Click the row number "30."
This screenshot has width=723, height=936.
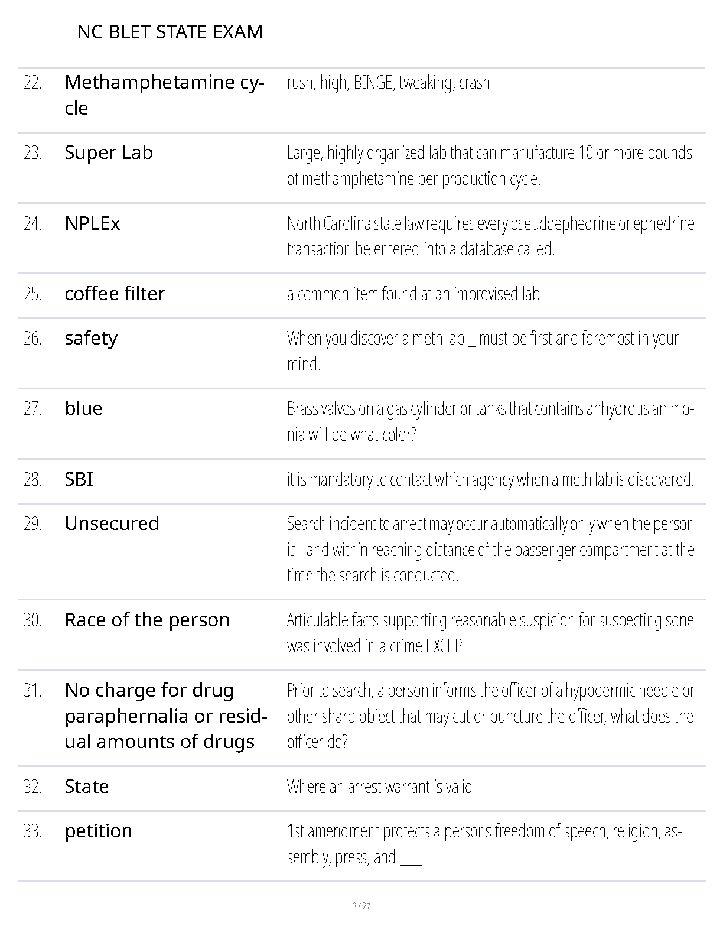click(32, 620)
